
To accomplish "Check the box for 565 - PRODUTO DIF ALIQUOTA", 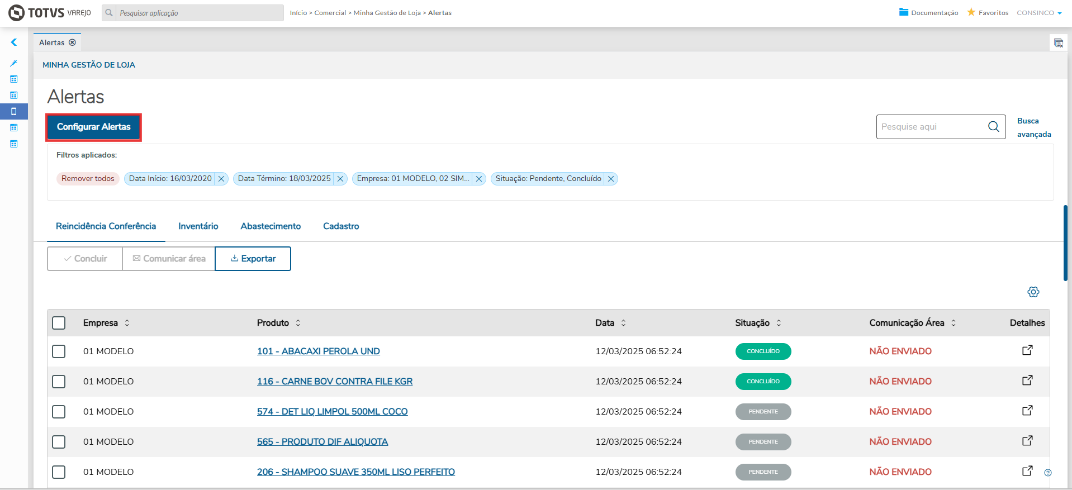I will pos(59,442).
